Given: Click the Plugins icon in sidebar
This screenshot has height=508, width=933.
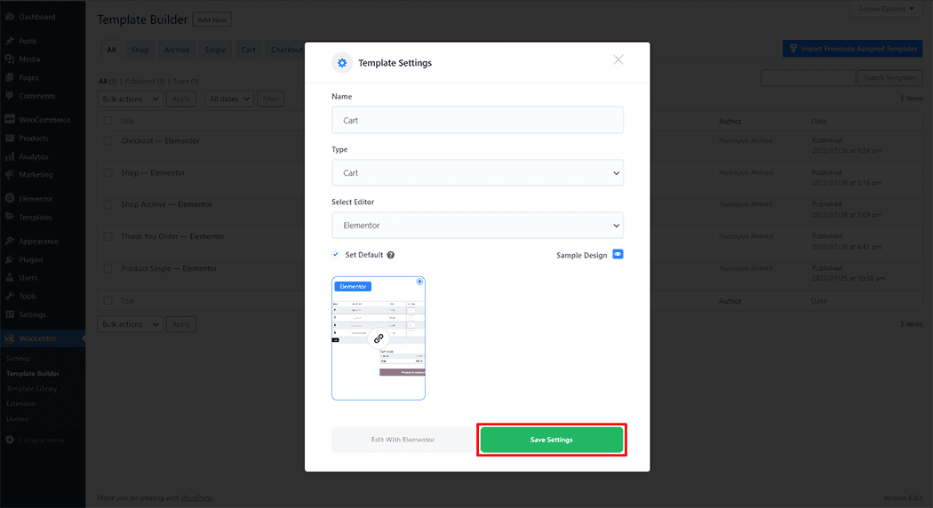Looking at the screenshot, I should point(9,259).
